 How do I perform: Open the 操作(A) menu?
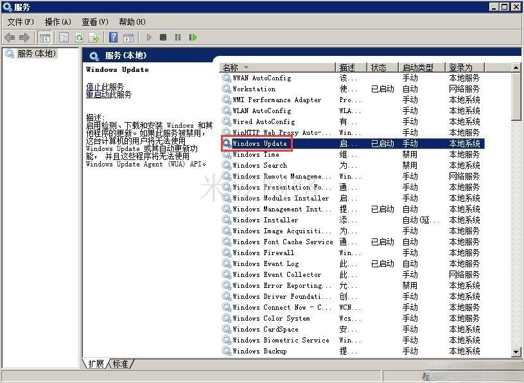click(58, 22)
